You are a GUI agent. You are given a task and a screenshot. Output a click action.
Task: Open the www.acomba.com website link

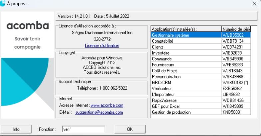tap(107, 105)
